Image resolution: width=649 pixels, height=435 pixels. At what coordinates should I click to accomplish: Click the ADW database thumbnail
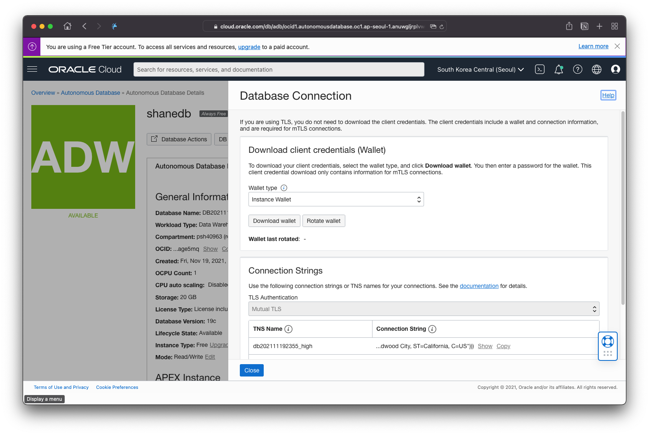[83, 157]
